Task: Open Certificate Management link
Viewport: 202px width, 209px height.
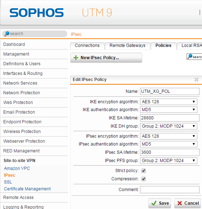Action: click(x=27, y=189)
